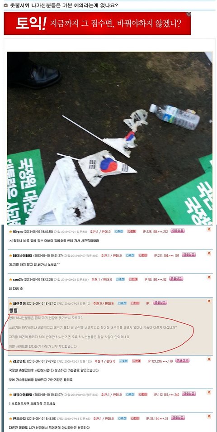Viewport: 217px width, 432px height.
Task: Report 화영아들이와's comment via 댓글신고
Action: coord(189,394)
